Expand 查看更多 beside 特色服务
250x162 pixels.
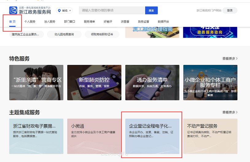[230, 58]
